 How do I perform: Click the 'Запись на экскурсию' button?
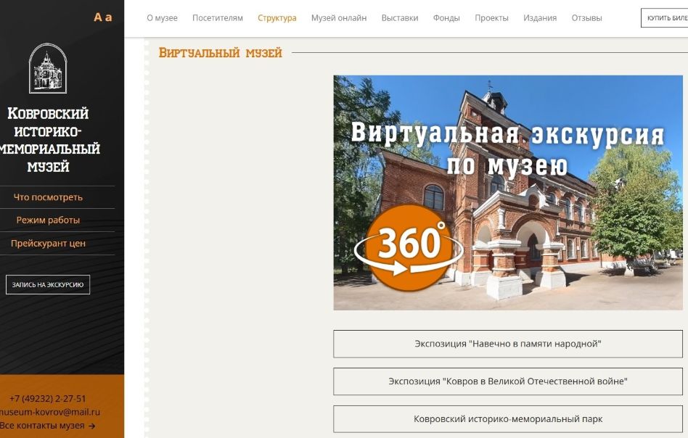tap(48, 284)
